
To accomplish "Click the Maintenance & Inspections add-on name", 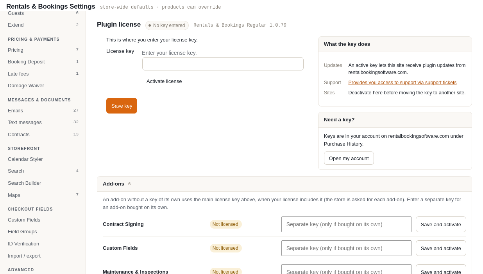I will (x=136, y=272).
